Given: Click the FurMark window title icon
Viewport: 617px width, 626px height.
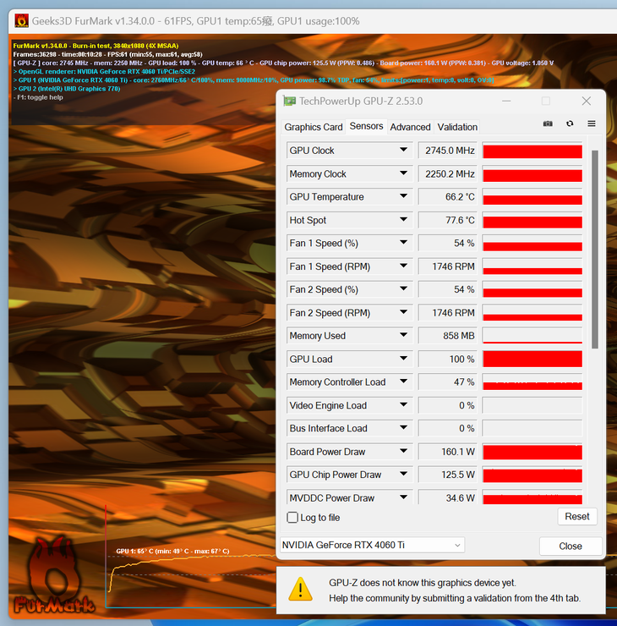Looking at the screenshot, I should [x=20, y=20].
